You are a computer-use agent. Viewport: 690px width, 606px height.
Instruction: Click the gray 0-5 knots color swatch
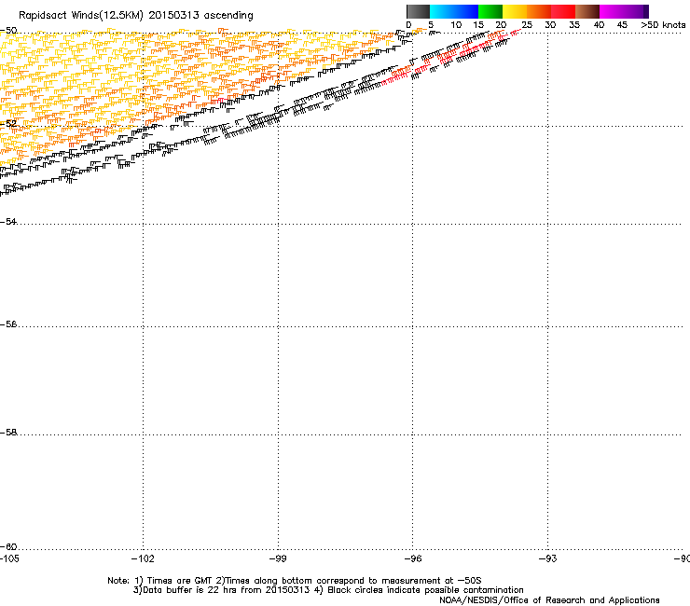click(x=418, y=11)
